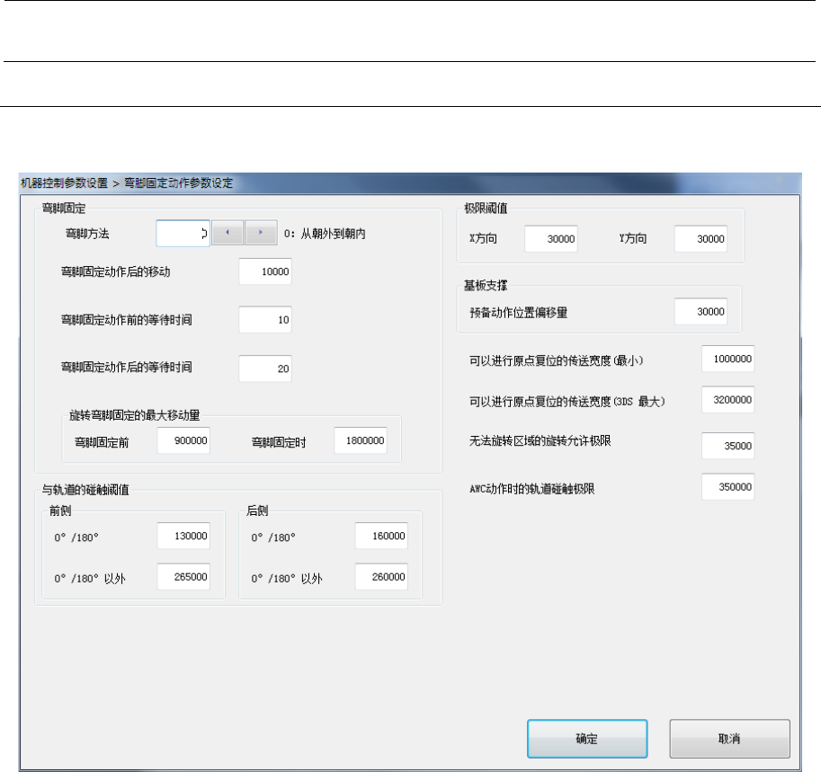Click the 弯脚固定时 label
Screen dimensions: 821x772
click(x=279, y=442)
